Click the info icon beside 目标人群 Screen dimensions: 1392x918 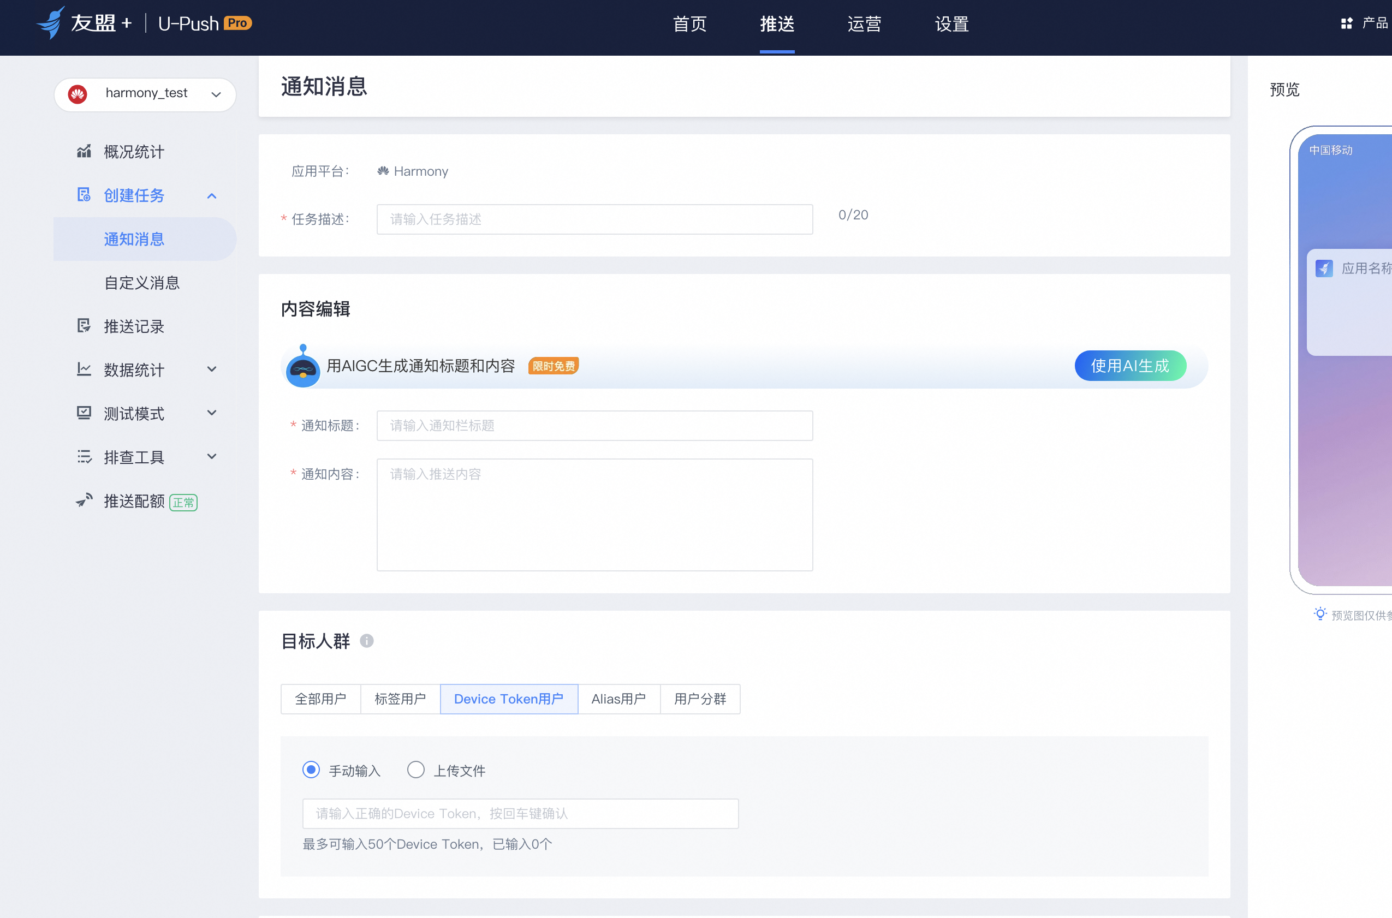[367, 641]
